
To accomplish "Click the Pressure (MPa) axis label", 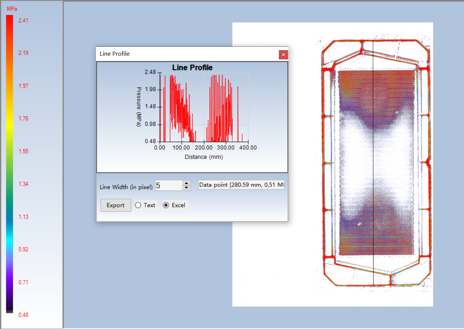I will click(139, 107).
